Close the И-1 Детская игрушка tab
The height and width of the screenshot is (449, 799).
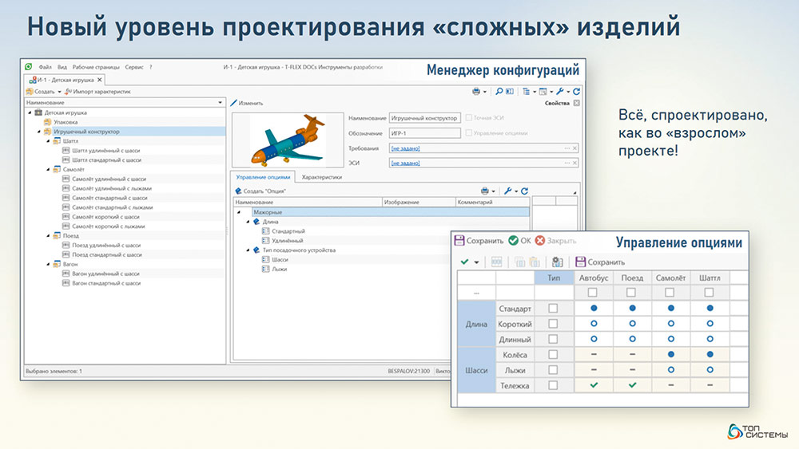[99, 80]
